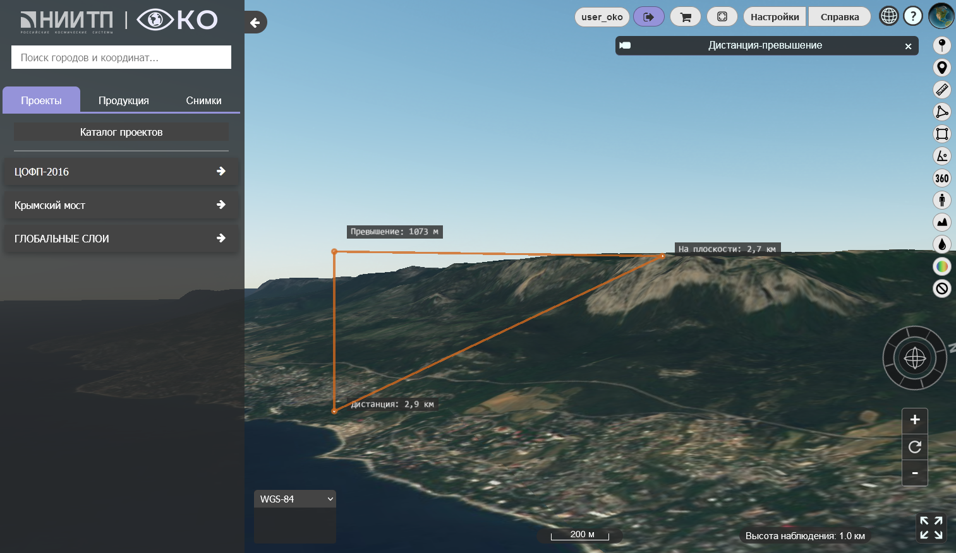Screen dimensions: 956x553
Task: Click the shopping cart icon
Action: pyautogui.click(x=686, y=17)
